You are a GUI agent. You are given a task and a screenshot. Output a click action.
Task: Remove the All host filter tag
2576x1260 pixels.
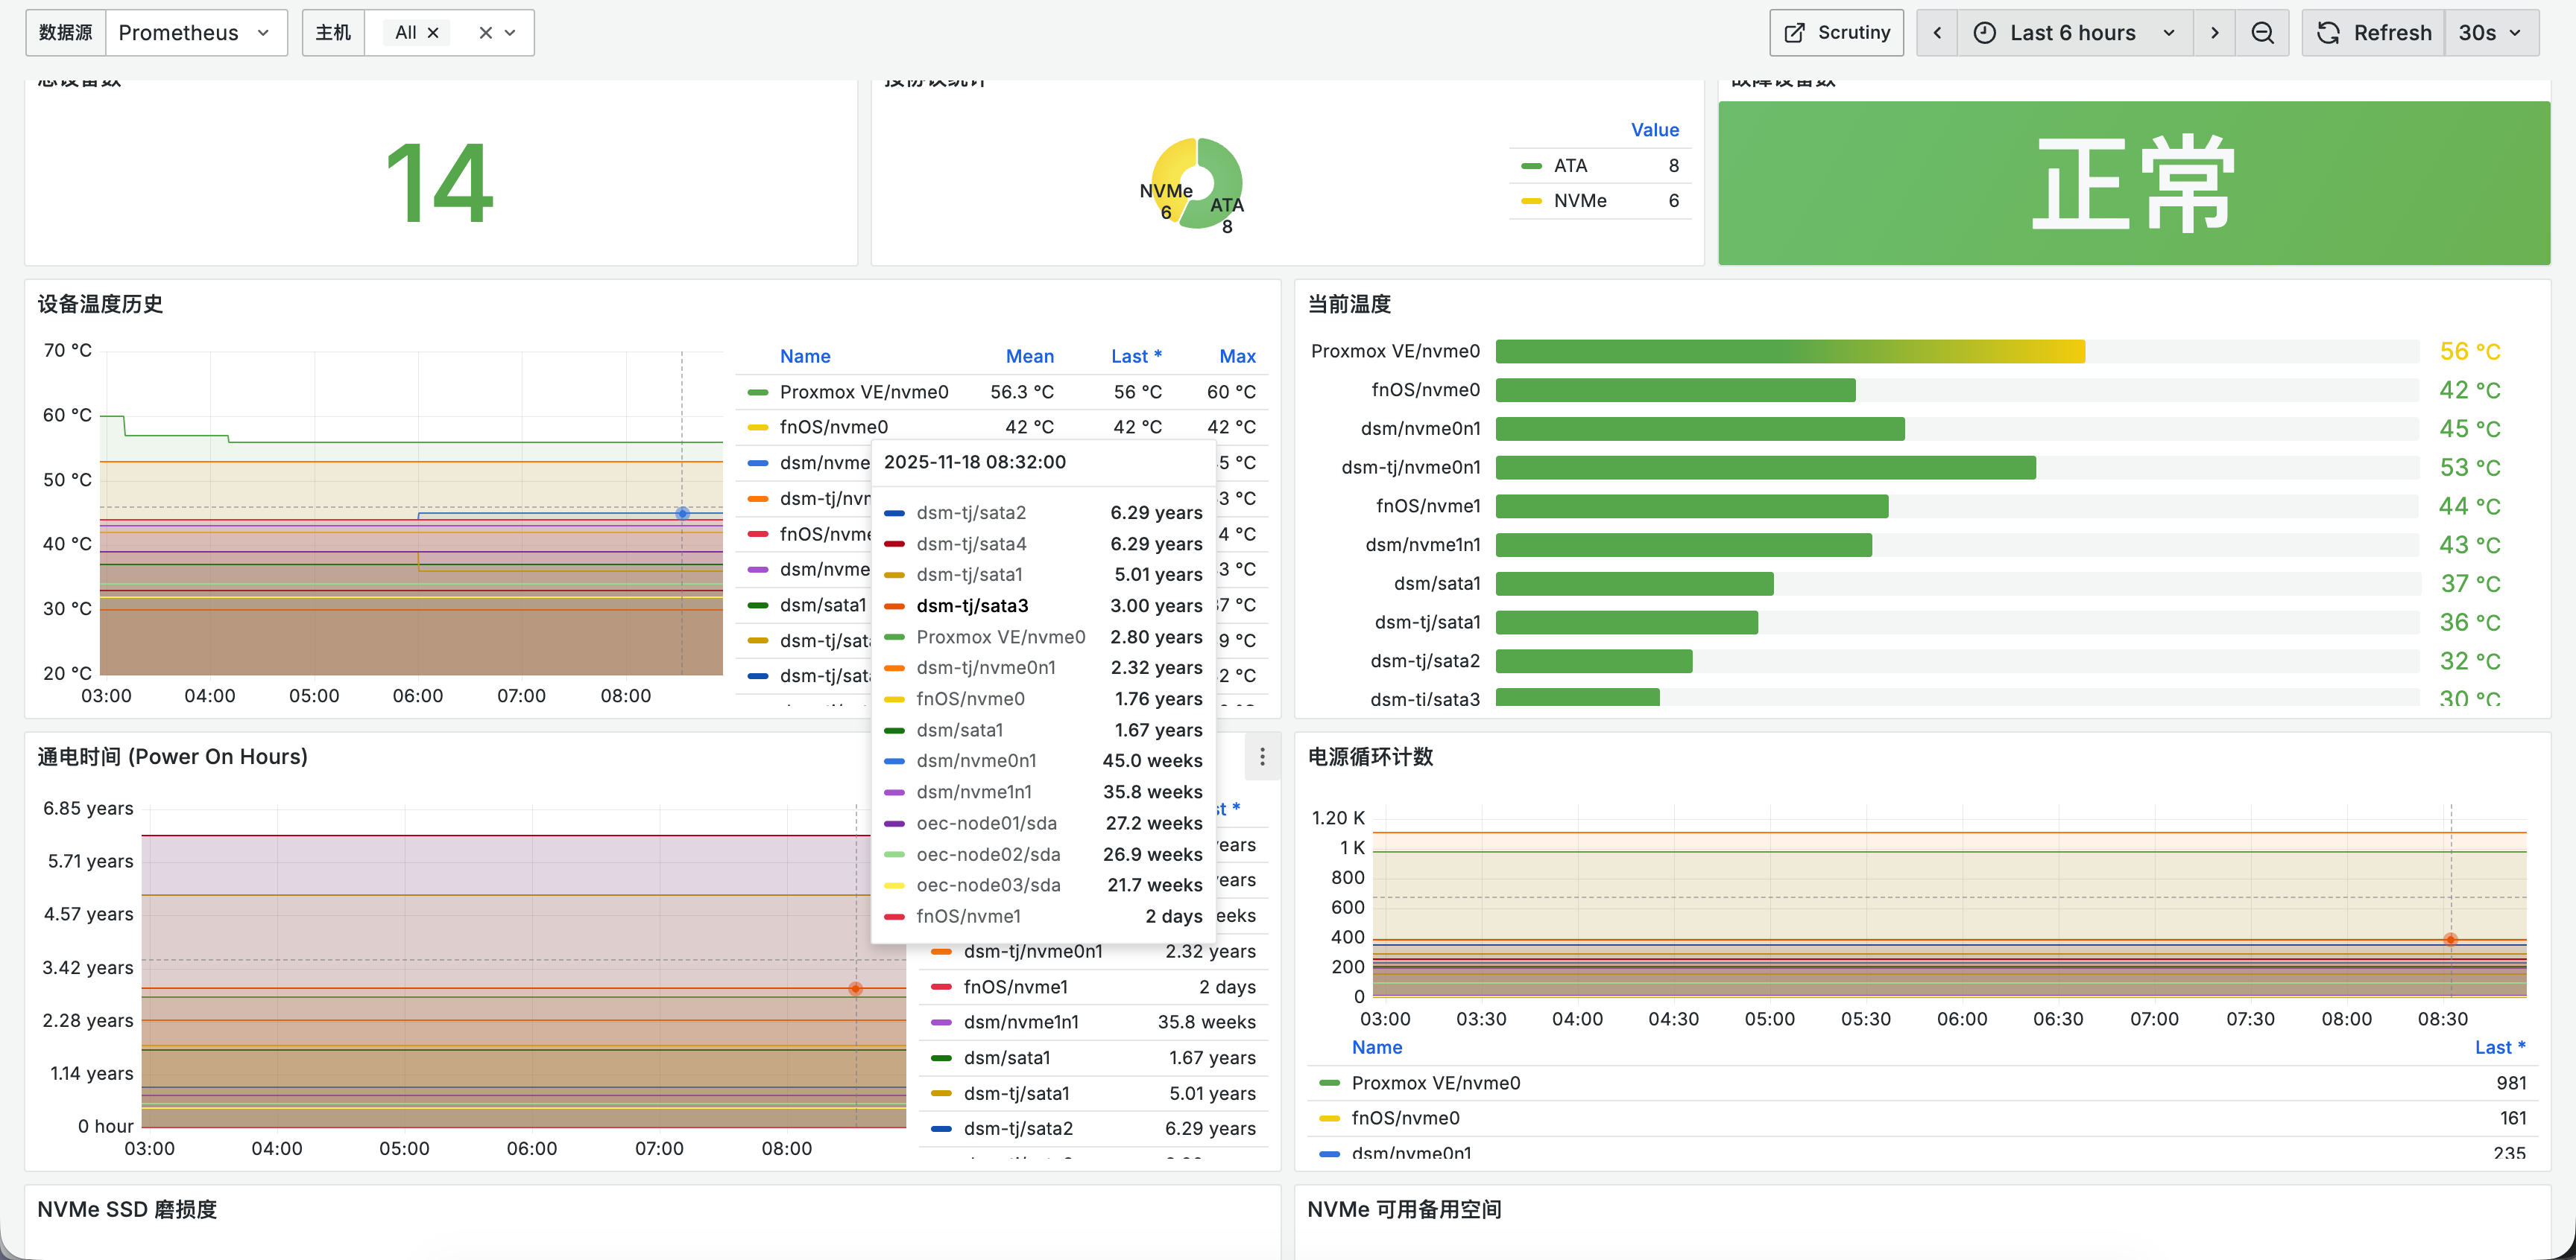pos(433,33)
